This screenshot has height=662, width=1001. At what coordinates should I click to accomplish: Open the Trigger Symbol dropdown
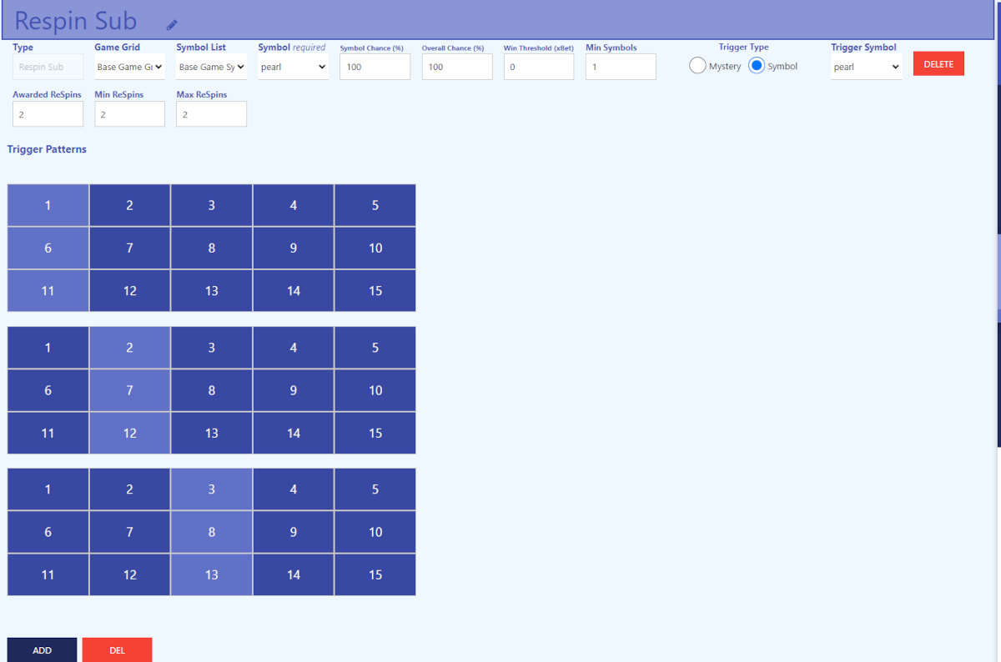(866, 67)
